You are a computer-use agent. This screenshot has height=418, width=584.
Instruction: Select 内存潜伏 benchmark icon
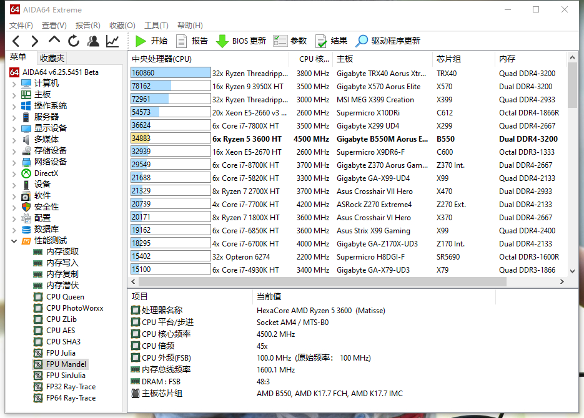[x=38, y=286]
